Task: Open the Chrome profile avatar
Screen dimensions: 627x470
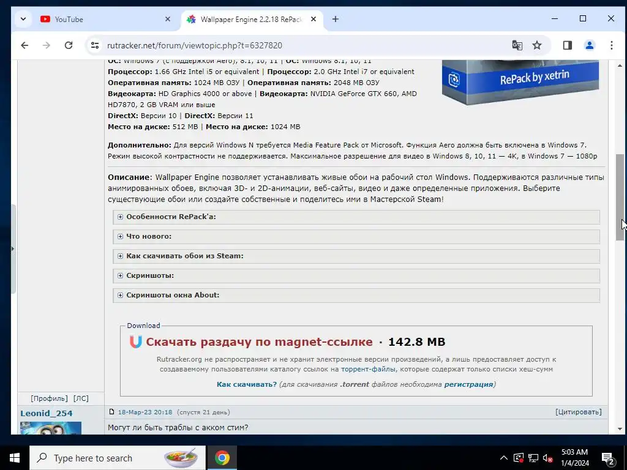Action: 590,45
